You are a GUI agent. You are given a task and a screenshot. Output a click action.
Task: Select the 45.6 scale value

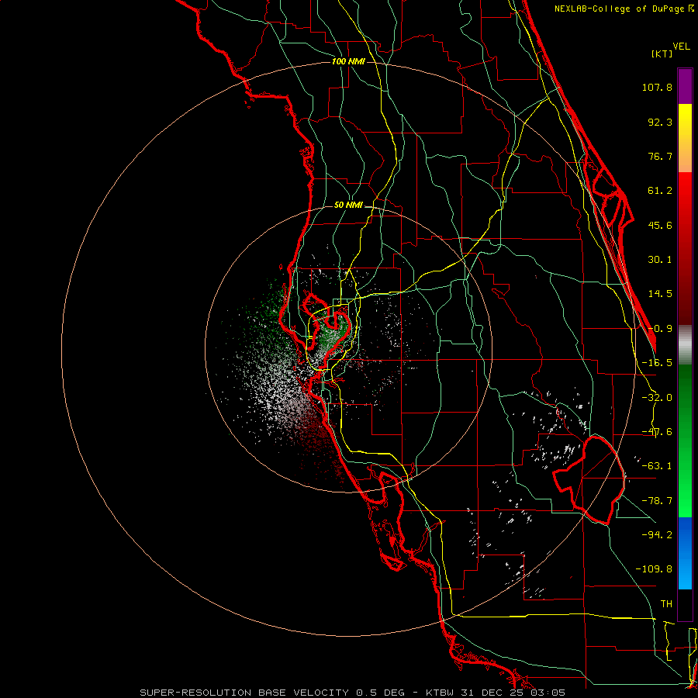click(660, 225)
